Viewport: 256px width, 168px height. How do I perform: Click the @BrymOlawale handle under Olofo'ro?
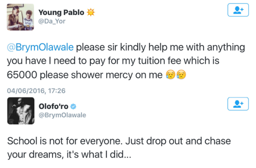click(62, 115)
